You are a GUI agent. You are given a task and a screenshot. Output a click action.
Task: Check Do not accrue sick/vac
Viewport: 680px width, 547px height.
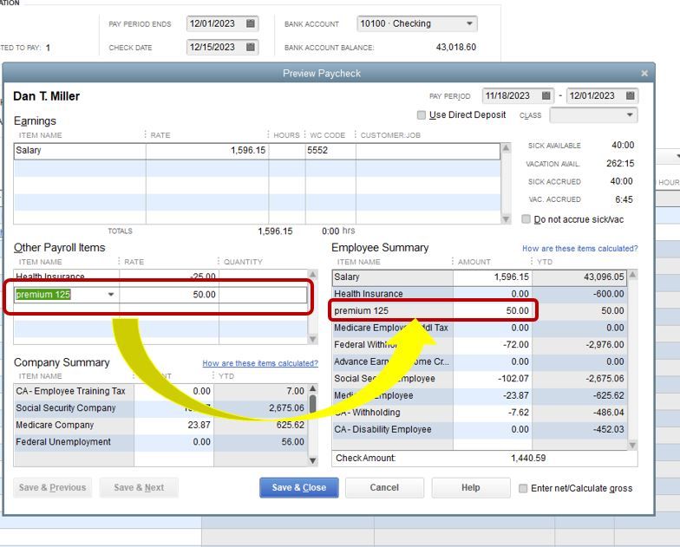point(526,218)
